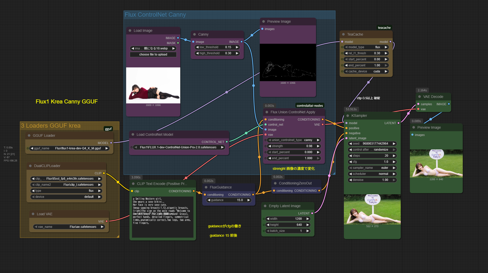Open the union_controlnet_type canny selector
The width and height of the screenshot is (488, 273).
point(294,140)
